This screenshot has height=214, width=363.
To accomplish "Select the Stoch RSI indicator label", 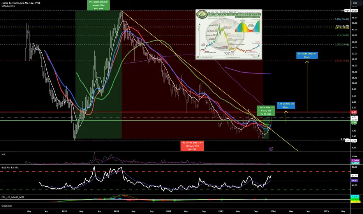I will pyautogui.click(x=7, y=206).
